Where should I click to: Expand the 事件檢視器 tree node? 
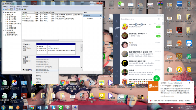6,19
